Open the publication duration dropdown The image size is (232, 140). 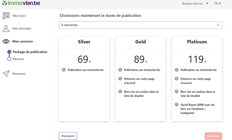pyautogui.click(x=140, y=25)
